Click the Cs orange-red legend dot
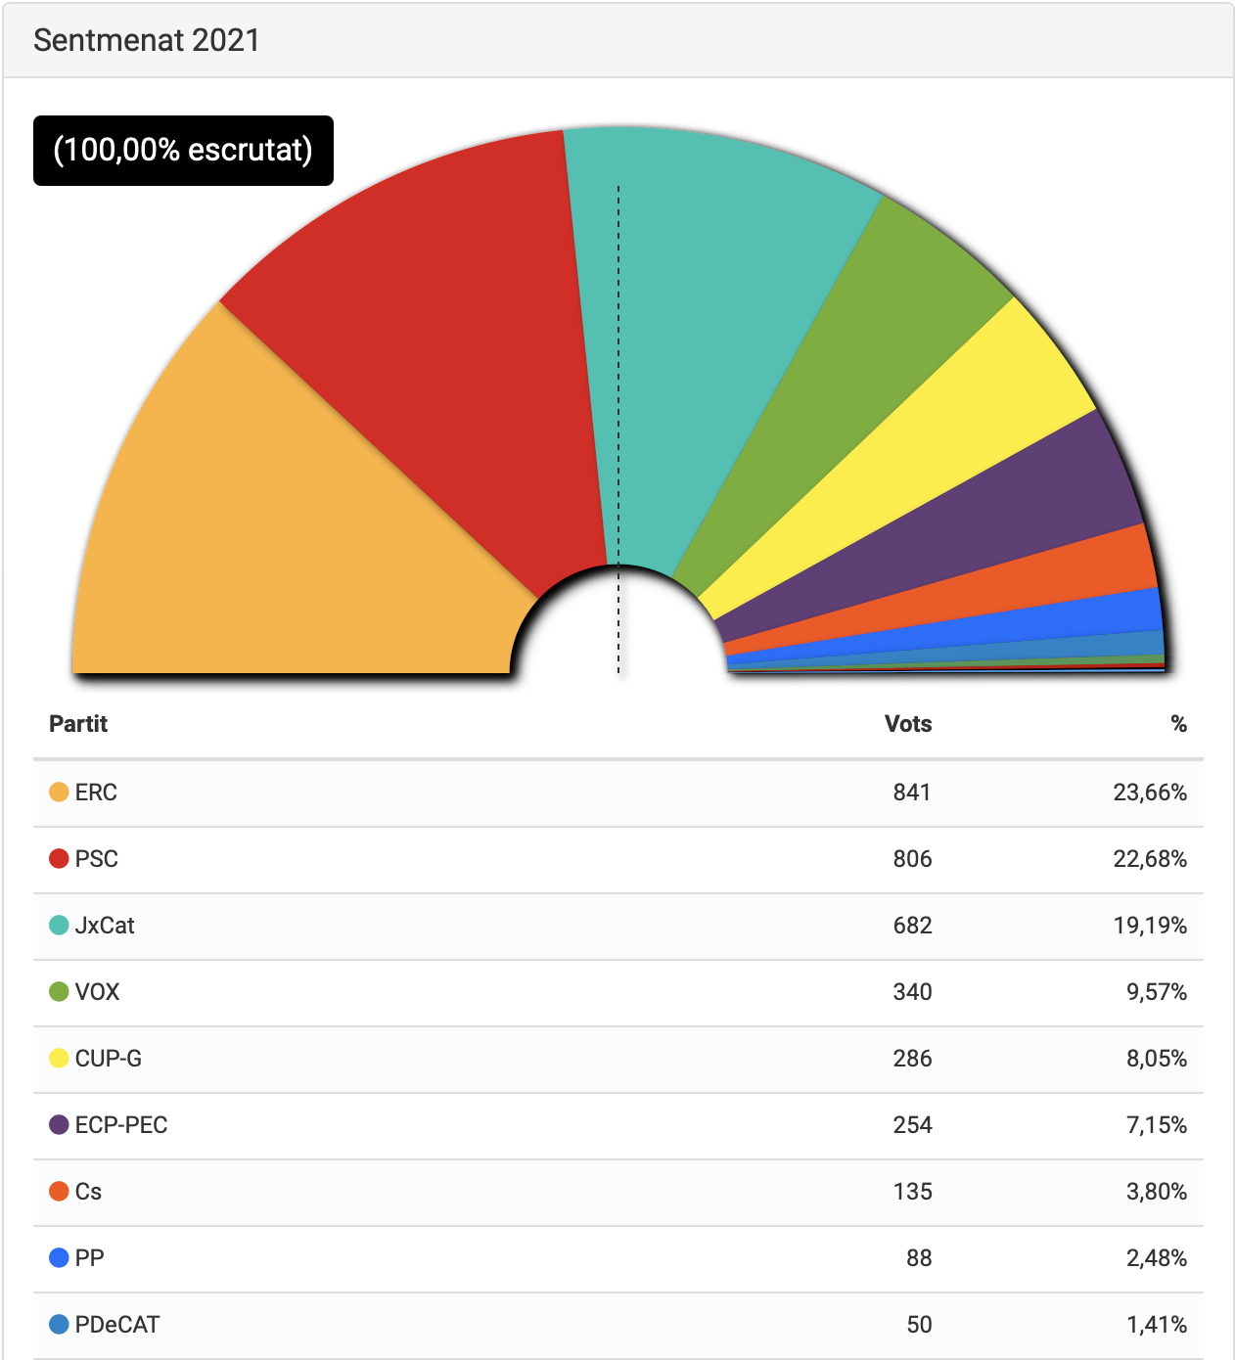This screenshot has width=1235, height=1360. coord(59,1192)
